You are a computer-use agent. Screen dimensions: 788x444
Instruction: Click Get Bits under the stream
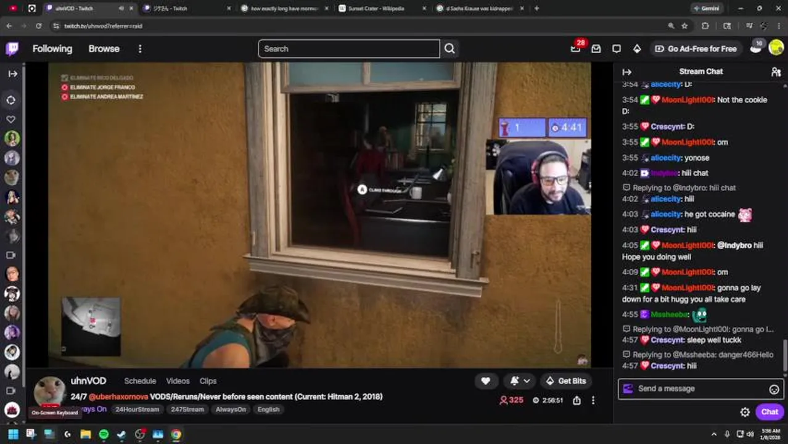point(565,381)
